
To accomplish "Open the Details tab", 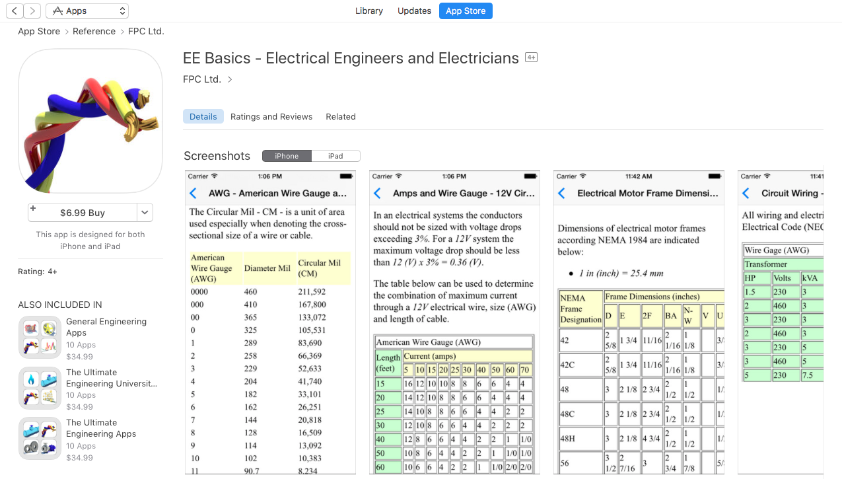I will coord(203,116).
